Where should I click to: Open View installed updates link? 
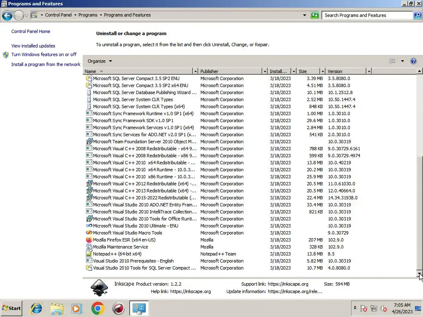coord(33,46)
